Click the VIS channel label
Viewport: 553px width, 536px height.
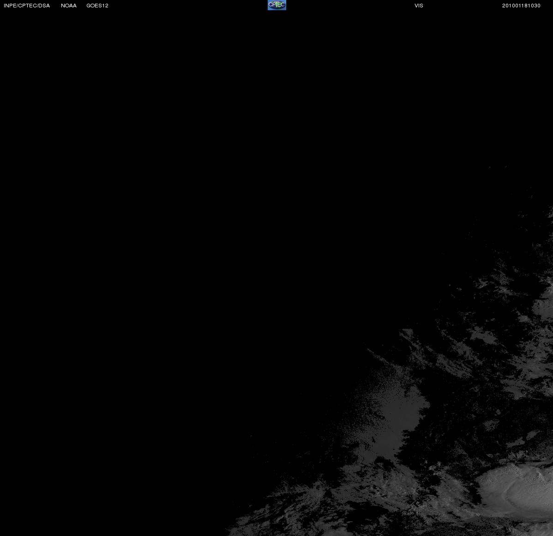419,6
